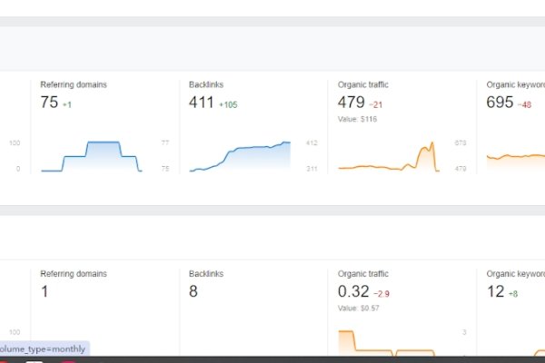Click the Organic traffic value 479
The image size is (545, 363).
pos(351,103)
